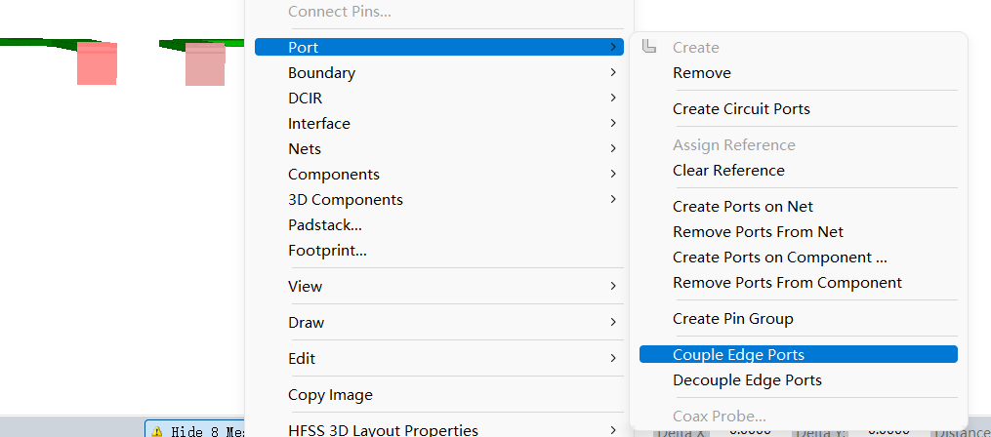
Task: Click Copy Image menu item
Action: [x=330, y=395]
